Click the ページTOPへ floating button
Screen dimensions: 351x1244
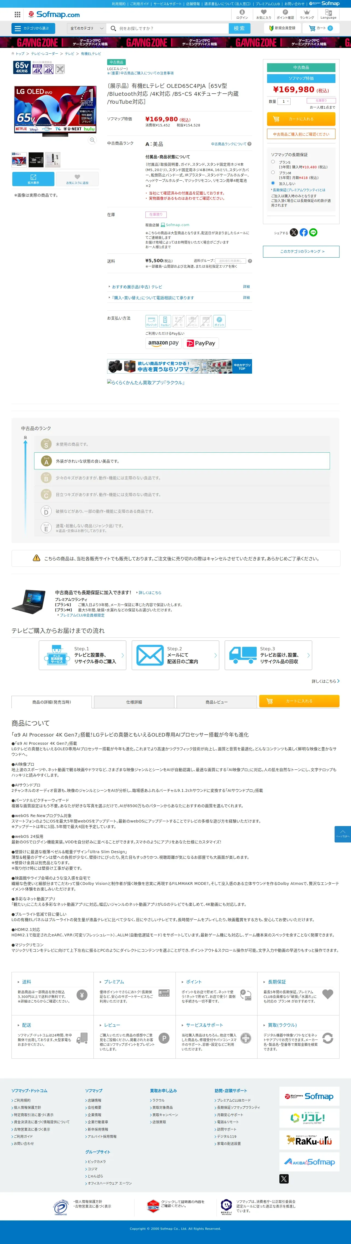pos(342,834)
